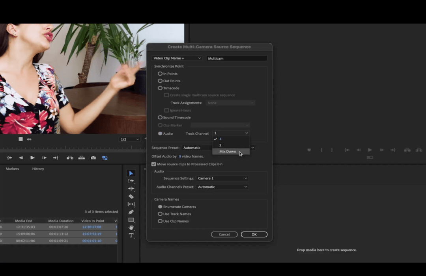
Task: Click the Insert icon under the source monitor
Action: [70, 157]
